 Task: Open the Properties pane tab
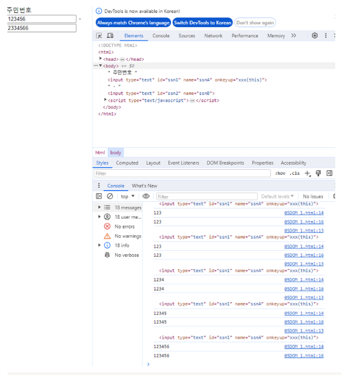[x=263, y=163]
